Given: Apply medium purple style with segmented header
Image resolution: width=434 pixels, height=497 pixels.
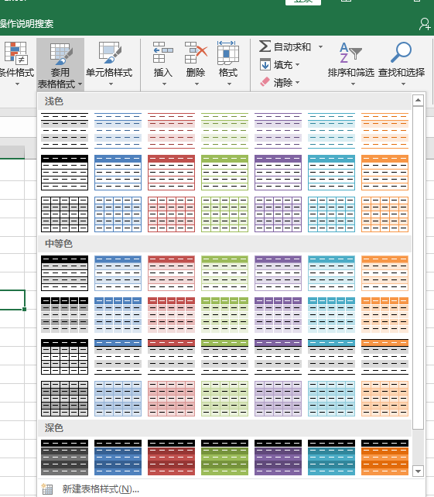Looking at the screenshot, I should pos(279,315).
